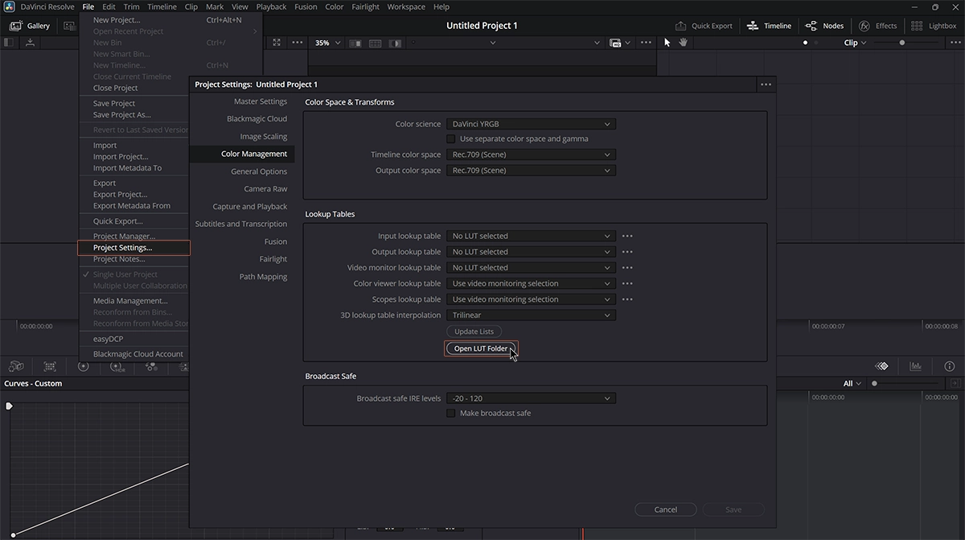This screenshot has width=965, height=540.
Task: Click the curve's lower-left control point
Action: (x=12, y=534)
